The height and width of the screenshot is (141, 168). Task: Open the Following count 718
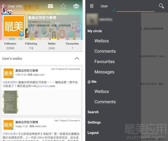point(31,46)
